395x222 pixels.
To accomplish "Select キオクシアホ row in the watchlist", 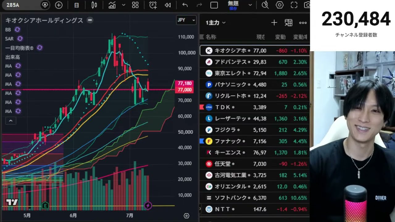I will tap(255, 51).
